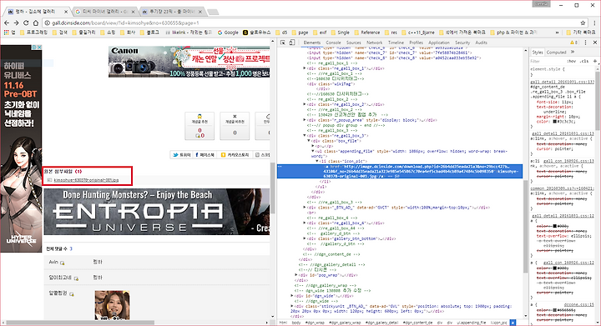Share the post on Facebook
This screenshot has width=601, height=326.
tap(205, 155)
